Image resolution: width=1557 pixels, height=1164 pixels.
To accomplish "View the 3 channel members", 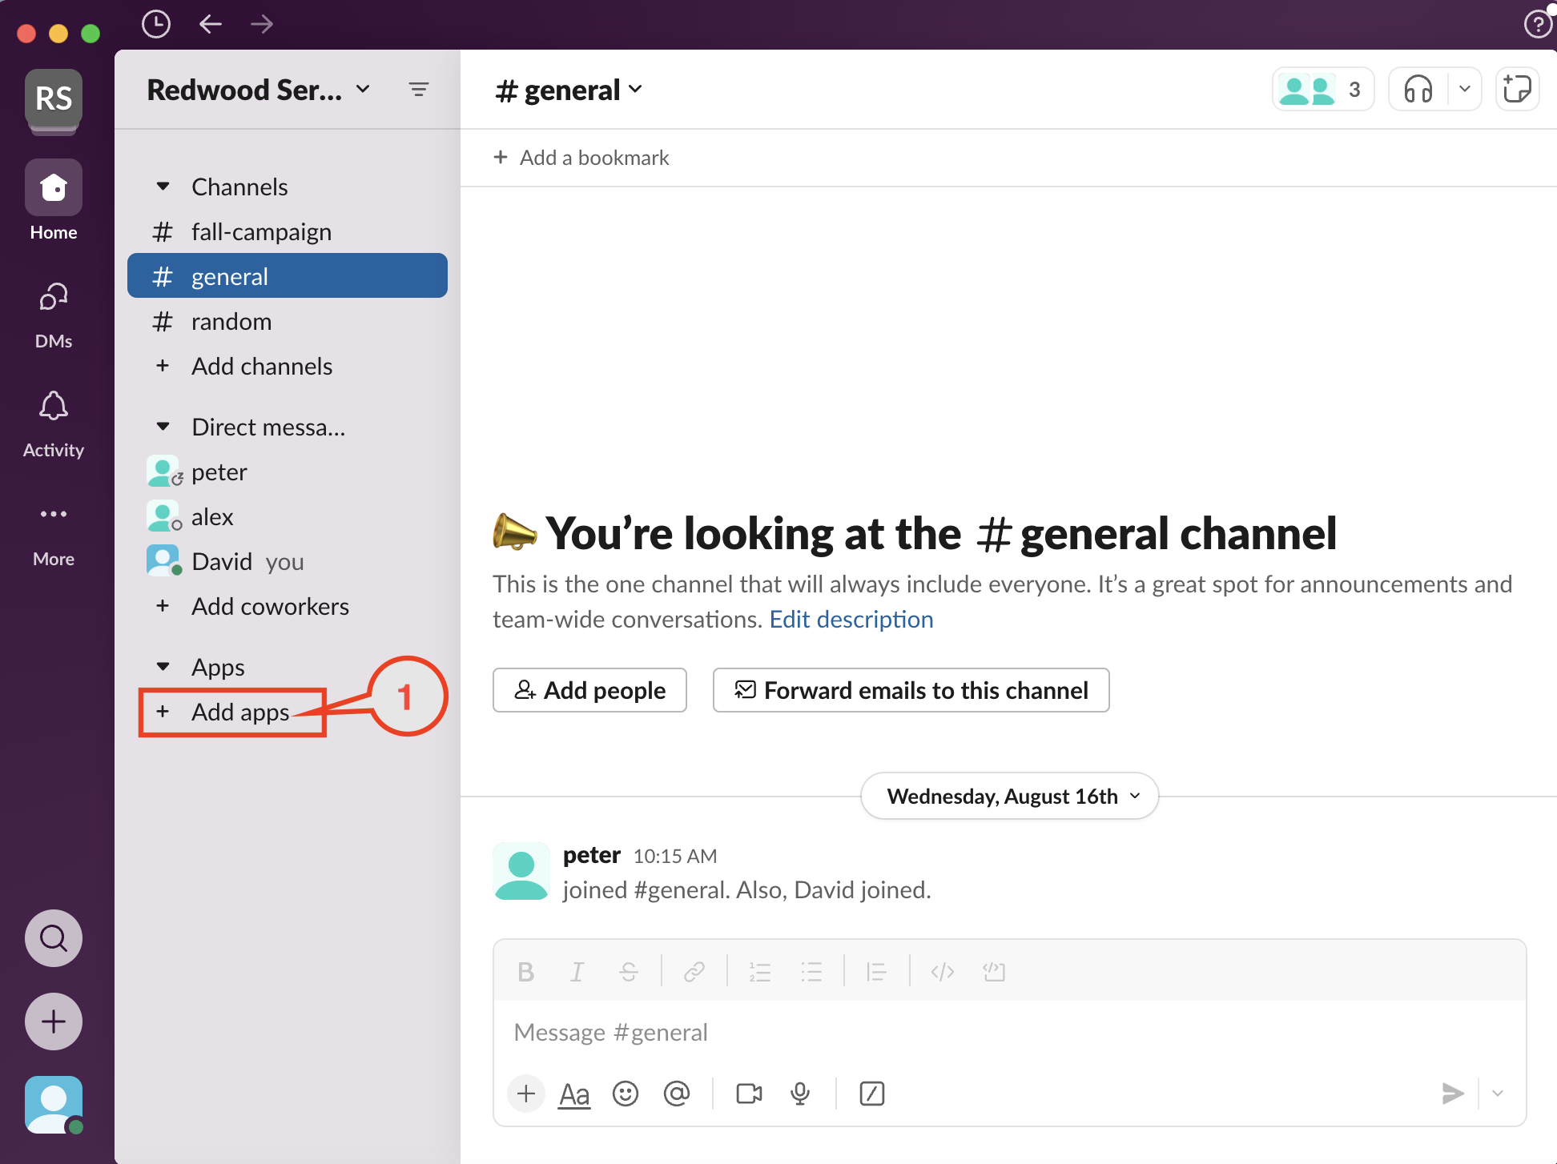I will tap(1322, 89).
